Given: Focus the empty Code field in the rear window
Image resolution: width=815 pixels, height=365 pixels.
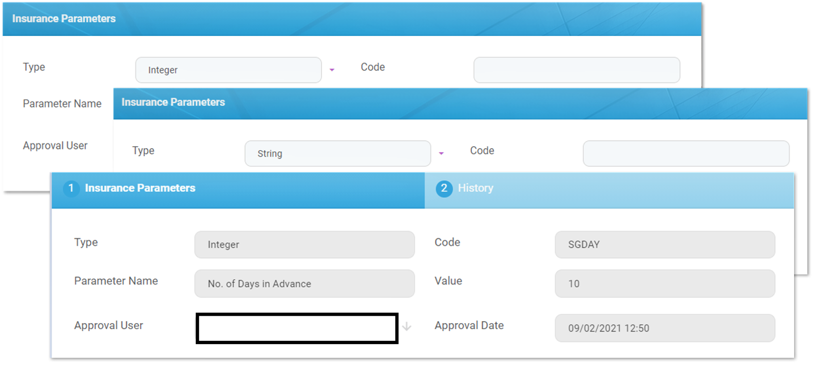Looking at the screenshot, I should click(x=577, y=70).
